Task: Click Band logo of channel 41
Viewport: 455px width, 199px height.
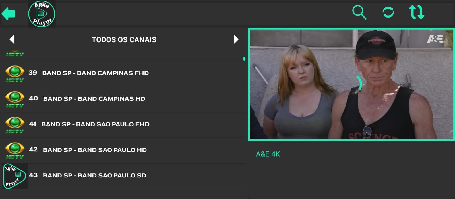Action: point(15,124)
